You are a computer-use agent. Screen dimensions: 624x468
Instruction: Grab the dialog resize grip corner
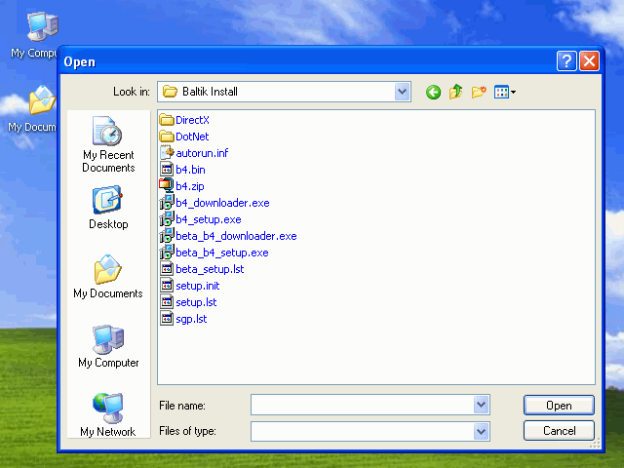[x=596, y=444]
